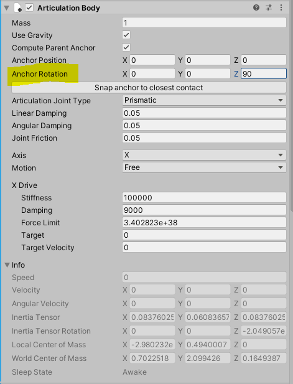
Task: Open the presets slider icon
Action: [x=269, y=8]
